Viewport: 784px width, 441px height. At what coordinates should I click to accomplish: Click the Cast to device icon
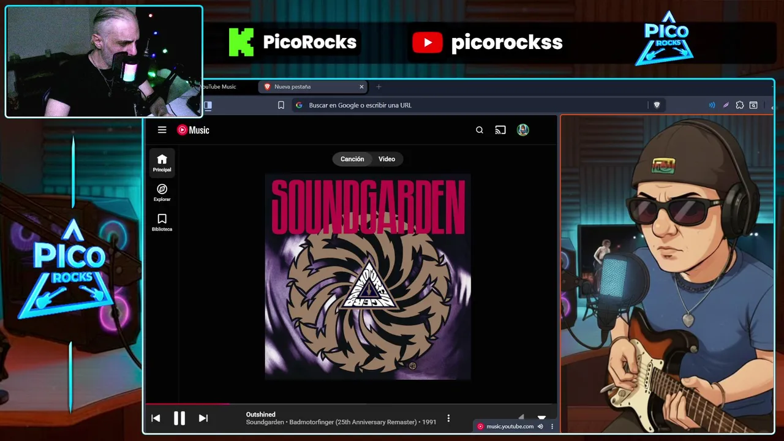click(x=500, y=130)
